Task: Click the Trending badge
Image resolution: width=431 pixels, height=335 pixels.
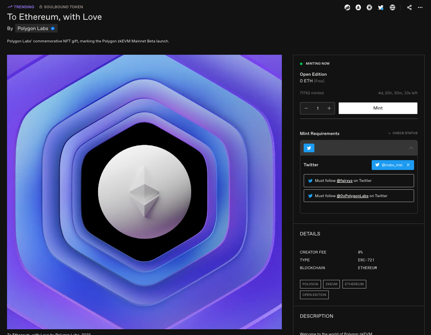Action: point(21,7)
